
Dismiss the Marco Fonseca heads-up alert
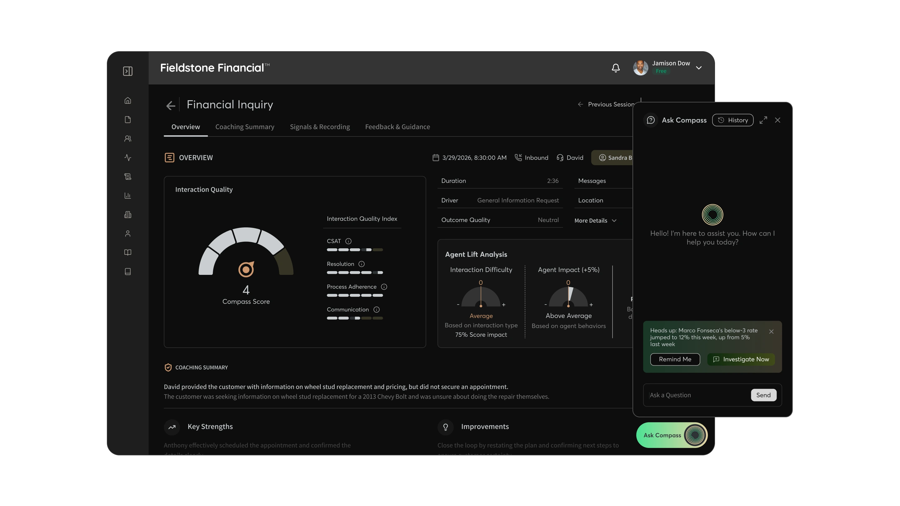772,331
